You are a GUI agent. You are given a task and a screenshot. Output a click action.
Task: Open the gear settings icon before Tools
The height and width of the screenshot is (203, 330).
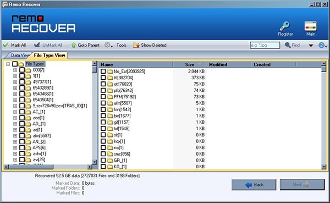coord(107,45)
